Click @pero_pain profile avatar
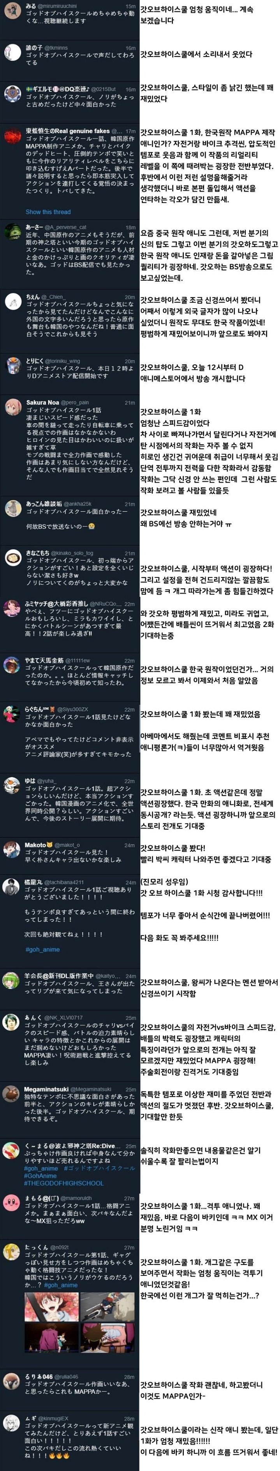Viewport: 280px width, 1471px height. click(12, 408)
